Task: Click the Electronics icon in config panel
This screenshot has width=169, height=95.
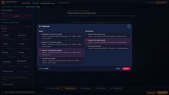Action: click(x=3, y=62)
